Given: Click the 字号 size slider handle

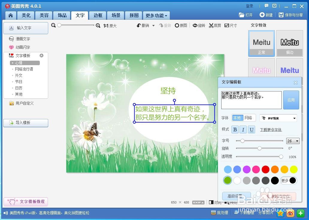Looking at the screenshot, I should (x=243, y=141).
